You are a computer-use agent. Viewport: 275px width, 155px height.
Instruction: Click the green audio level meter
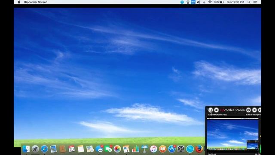click(x=260, y=149)
